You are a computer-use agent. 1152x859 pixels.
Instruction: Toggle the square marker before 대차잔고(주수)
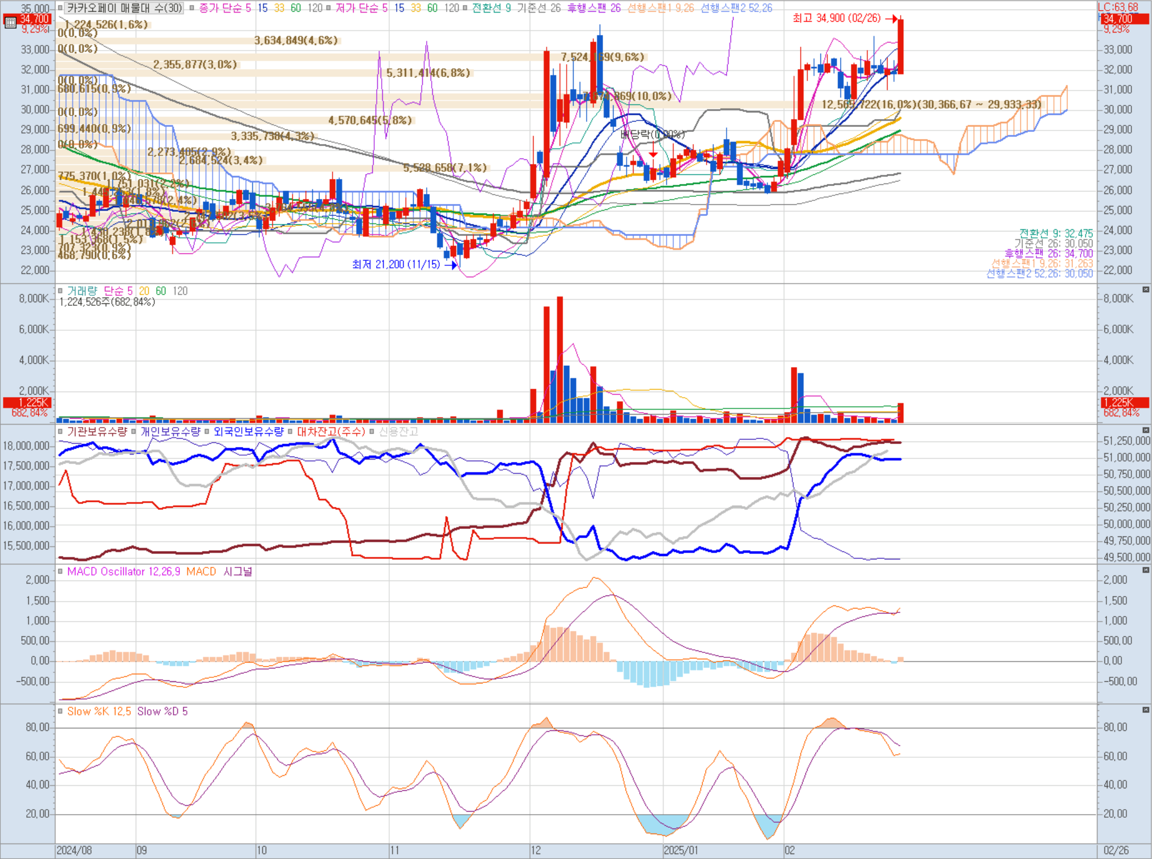pyautogui.click(x=290, y=431)
